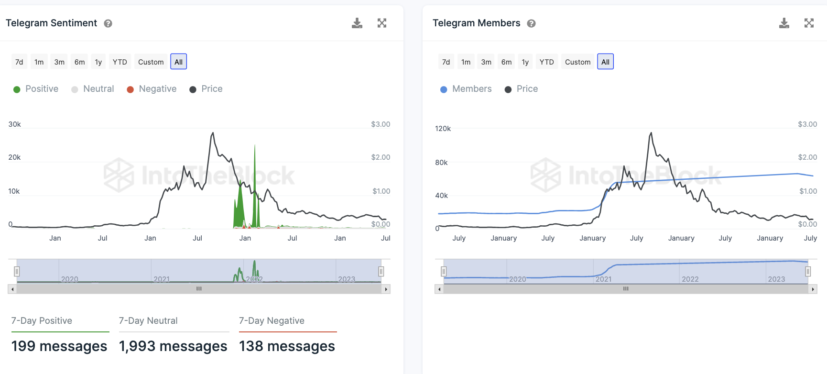
Task: Select 7d range in Telegram Sentiment
Action: (x=19, y=62)
